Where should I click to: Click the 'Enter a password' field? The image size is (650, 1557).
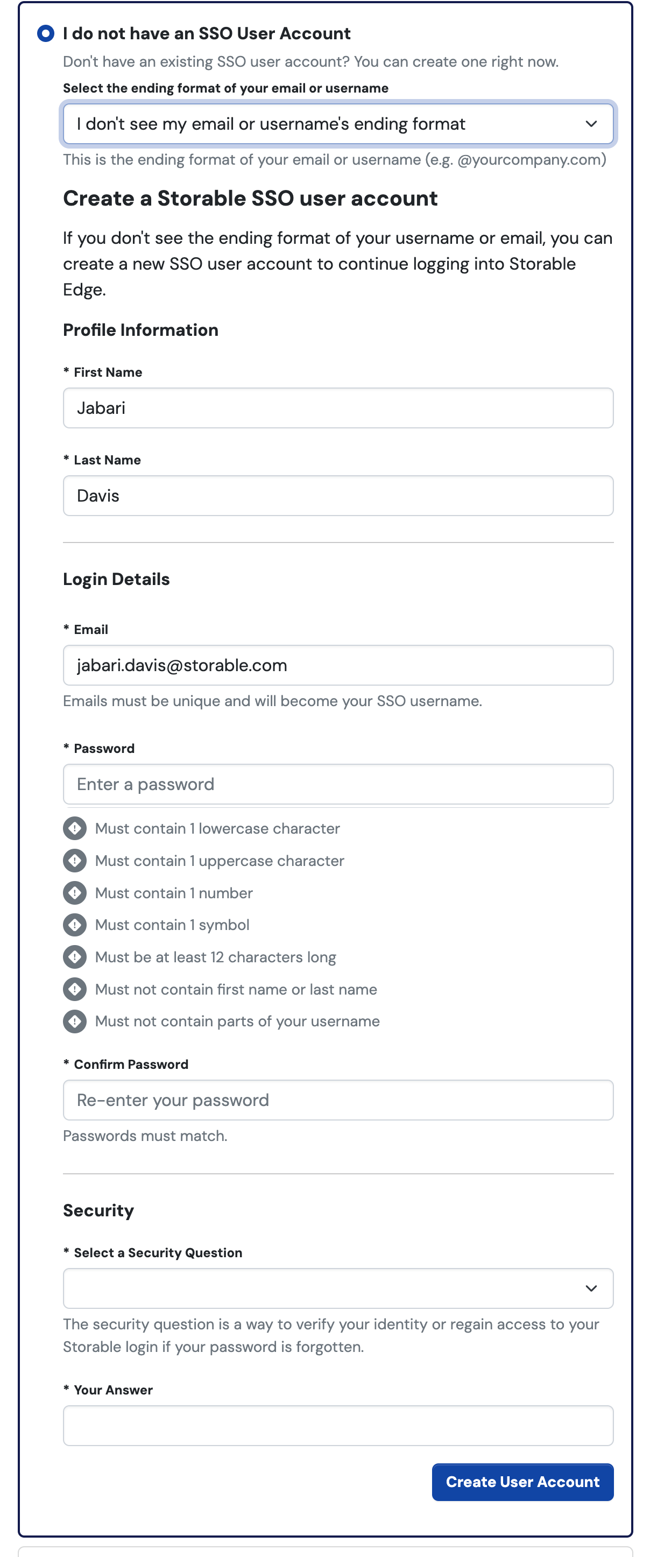coord(338,784)
